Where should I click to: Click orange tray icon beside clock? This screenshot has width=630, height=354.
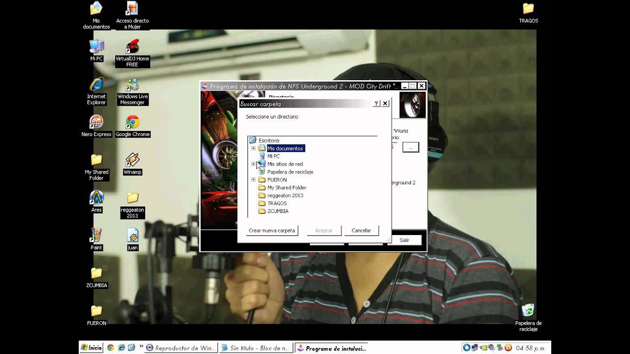[508, 348]
